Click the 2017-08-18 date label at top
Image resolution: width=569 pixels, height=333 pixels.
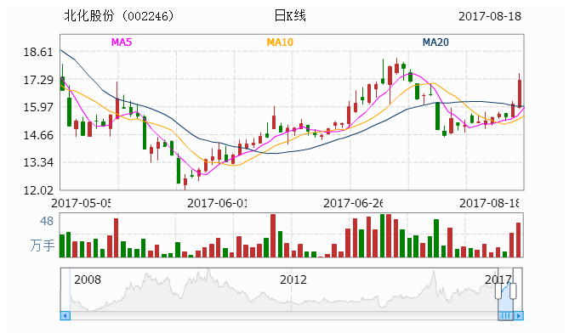[x=490, y=16]
